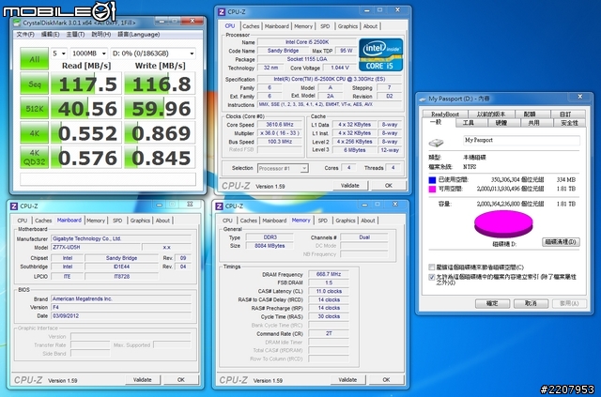Open the 編輯(E) menu in CrystalDiskMark

[x=50, y=35]
